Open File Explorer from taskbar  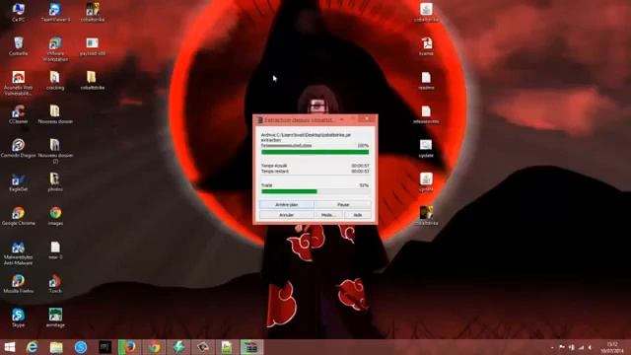56,347
